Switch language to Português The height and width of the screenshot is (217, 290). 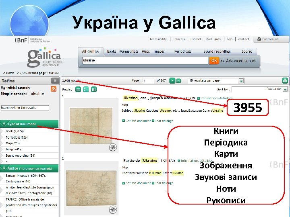(213, 39)
